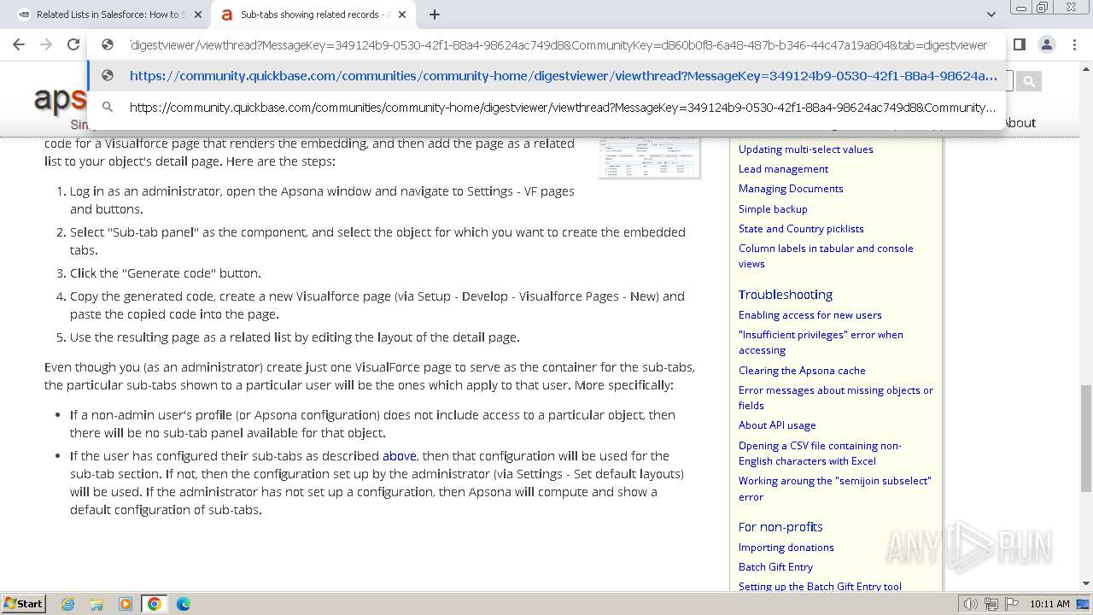Click the site search magnifier button

coord(1029,81)
